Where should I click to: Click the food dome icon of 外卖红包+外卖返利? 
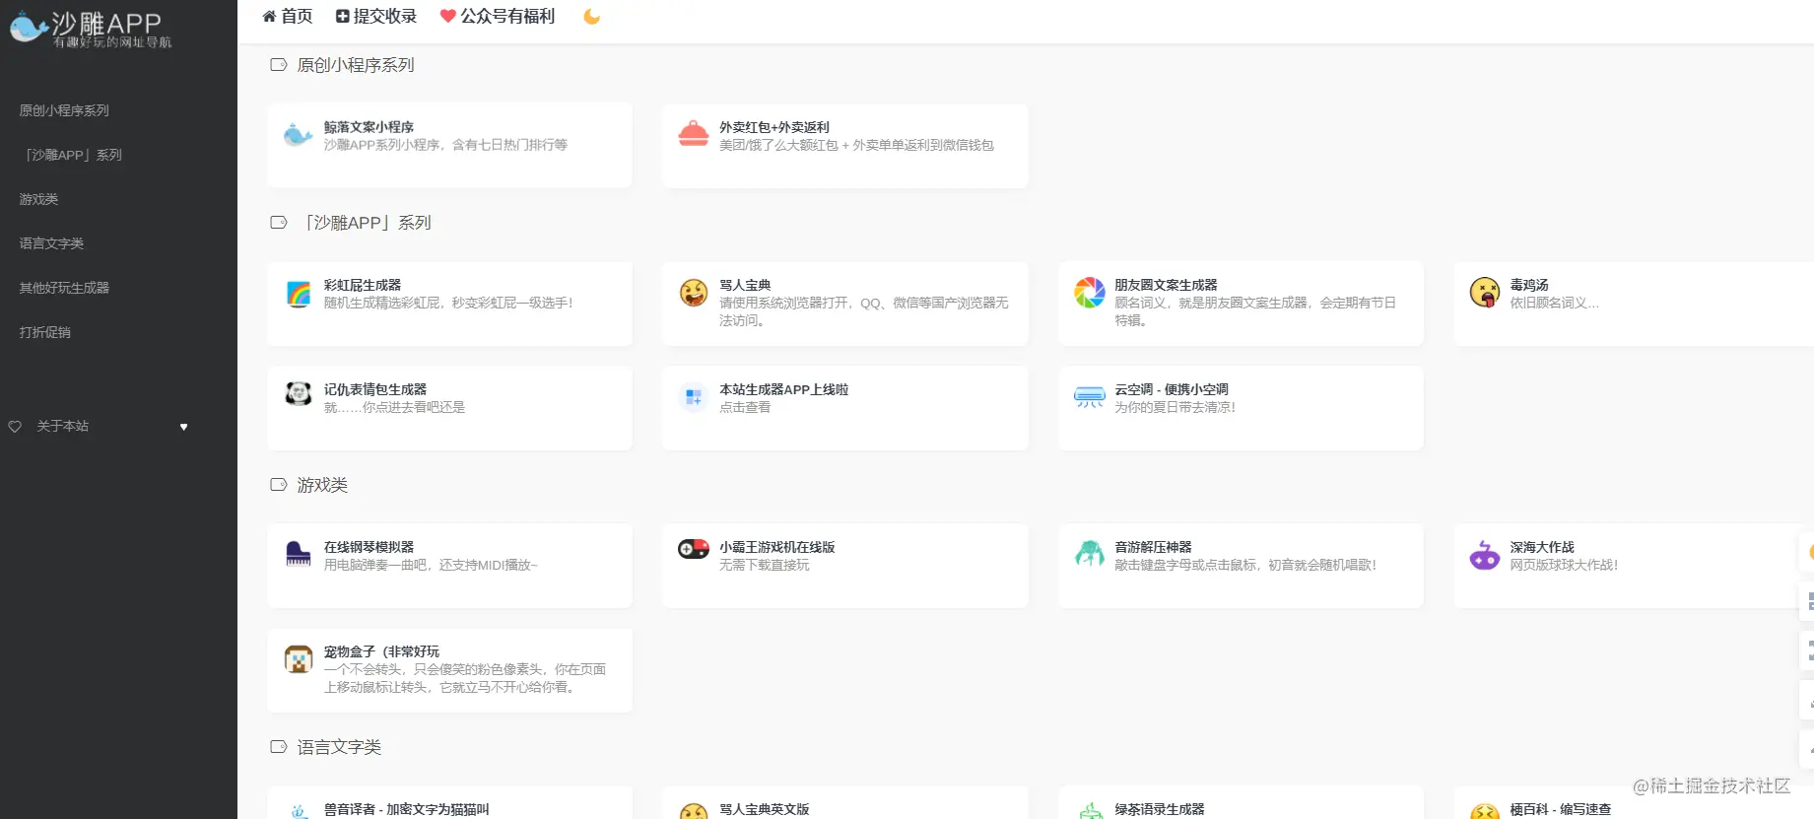[x=694, y=133]
